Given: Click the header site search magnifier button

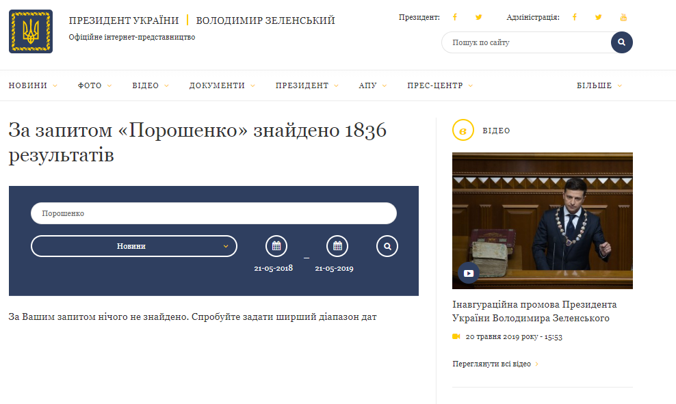Looking at the screenshot, I should [x=621, y=42].
